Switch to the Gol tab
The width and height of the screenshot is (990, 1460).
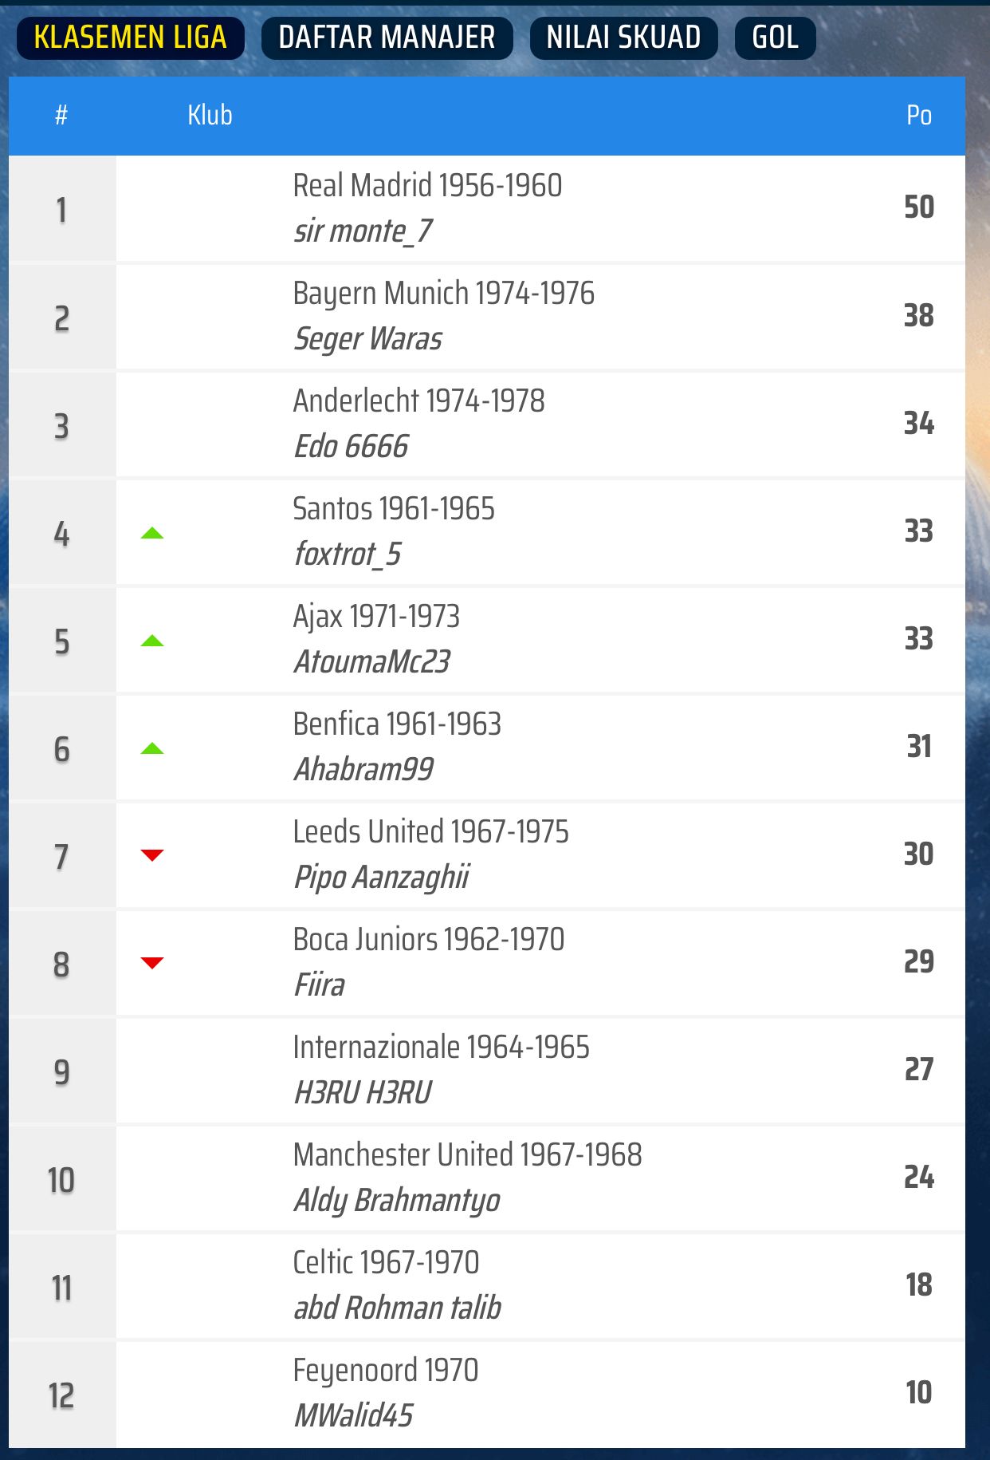coord(775,37)
